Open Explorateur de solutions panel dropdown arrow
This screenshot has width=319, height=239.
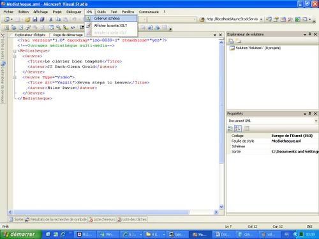coord(305,34)
